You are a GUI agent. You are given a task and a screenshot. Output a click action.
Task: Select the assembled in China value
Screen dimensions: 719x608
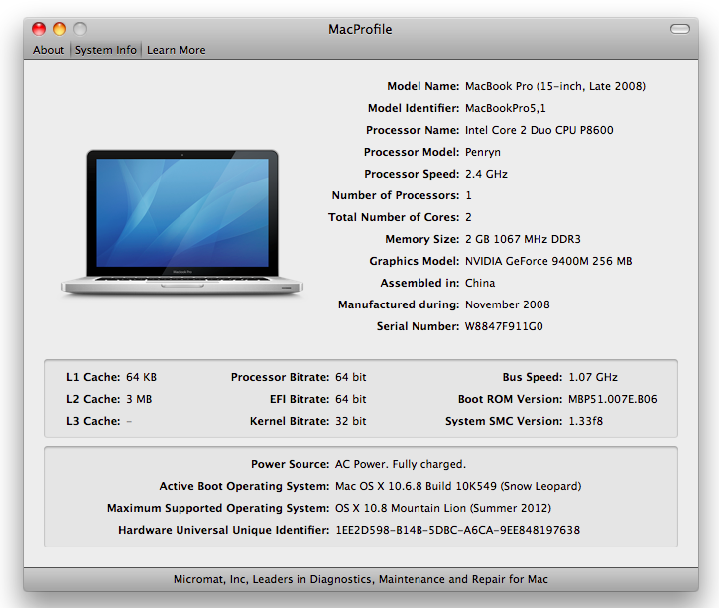[x=480, y=283]
